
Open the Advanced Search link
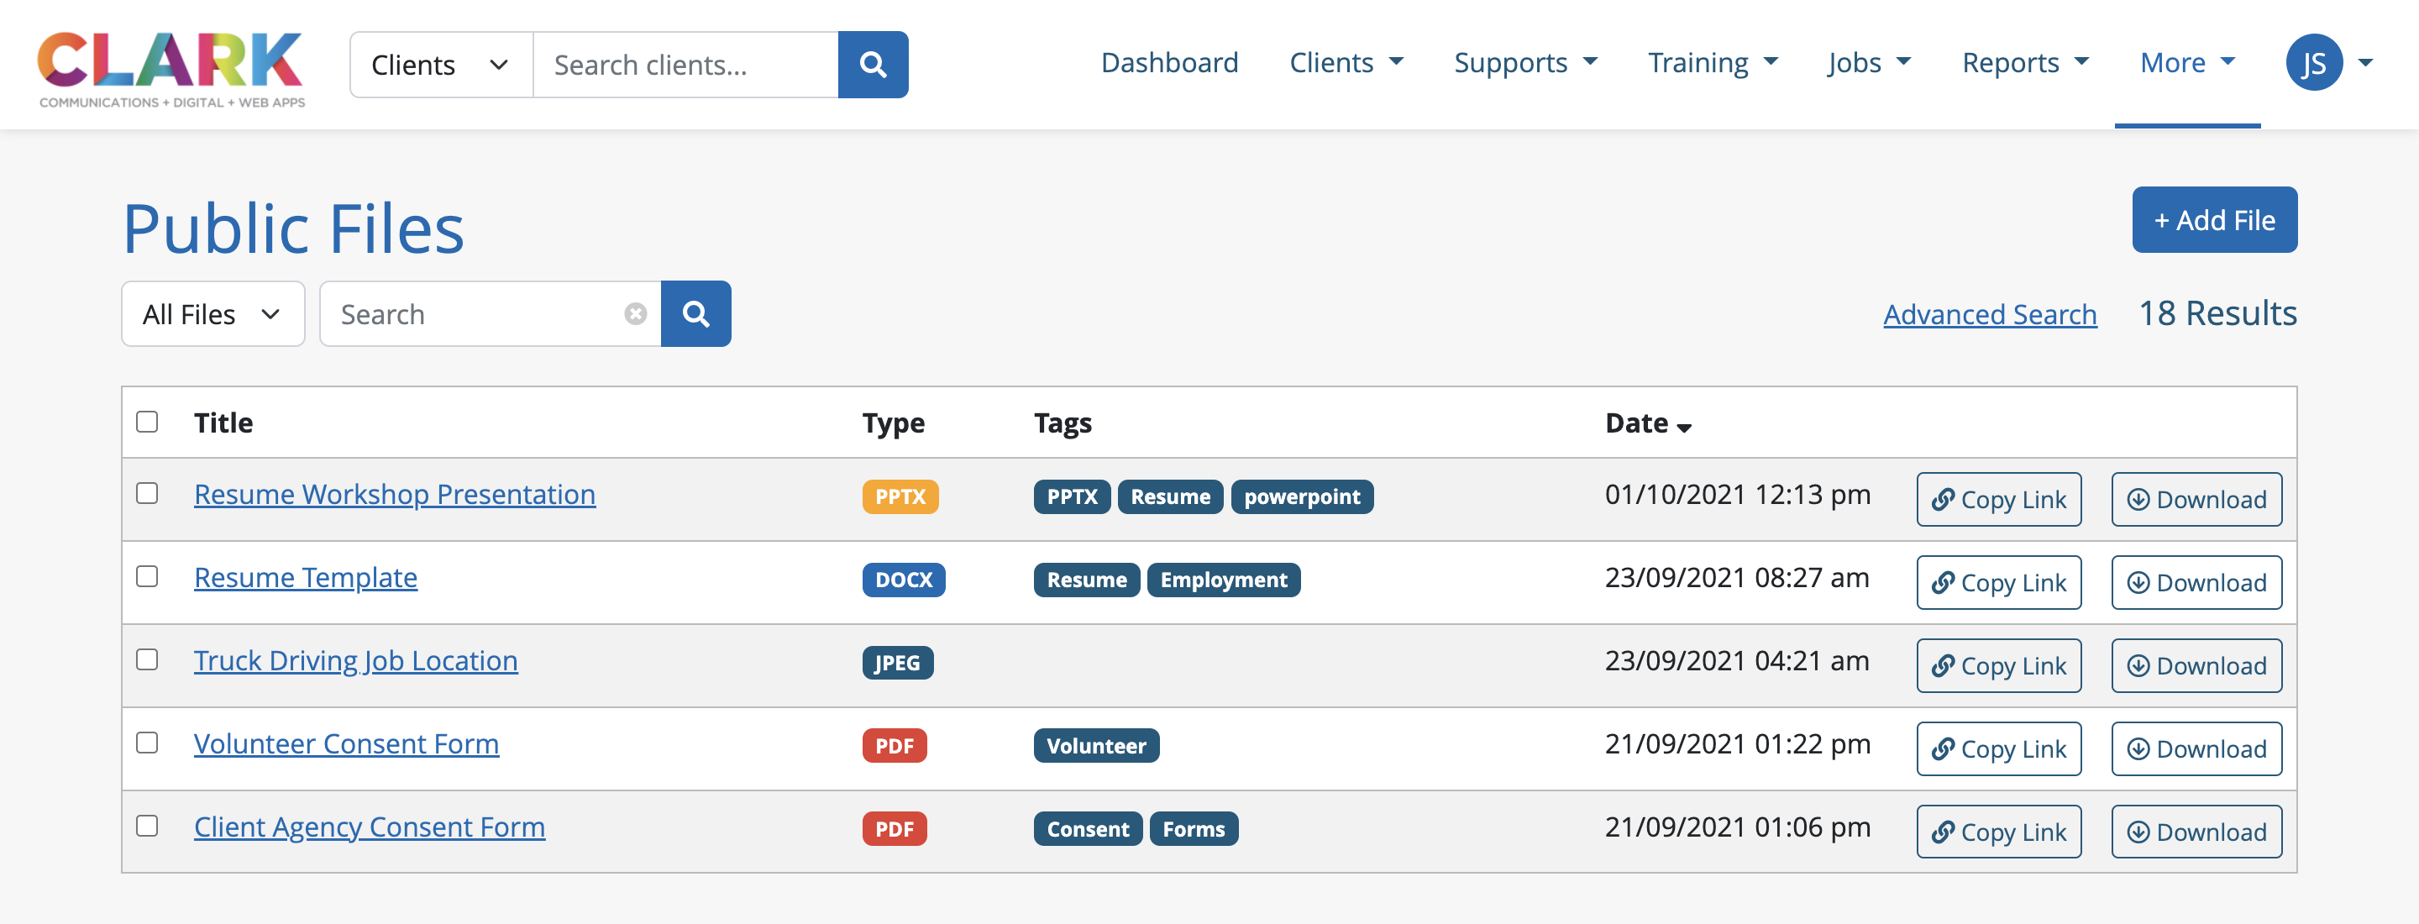click(x=1989, y=313)
